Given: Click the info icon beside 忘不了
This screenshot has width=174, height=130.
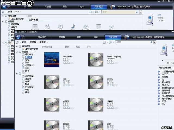Looking at the screenshot, I should click(x=159, y=74).
